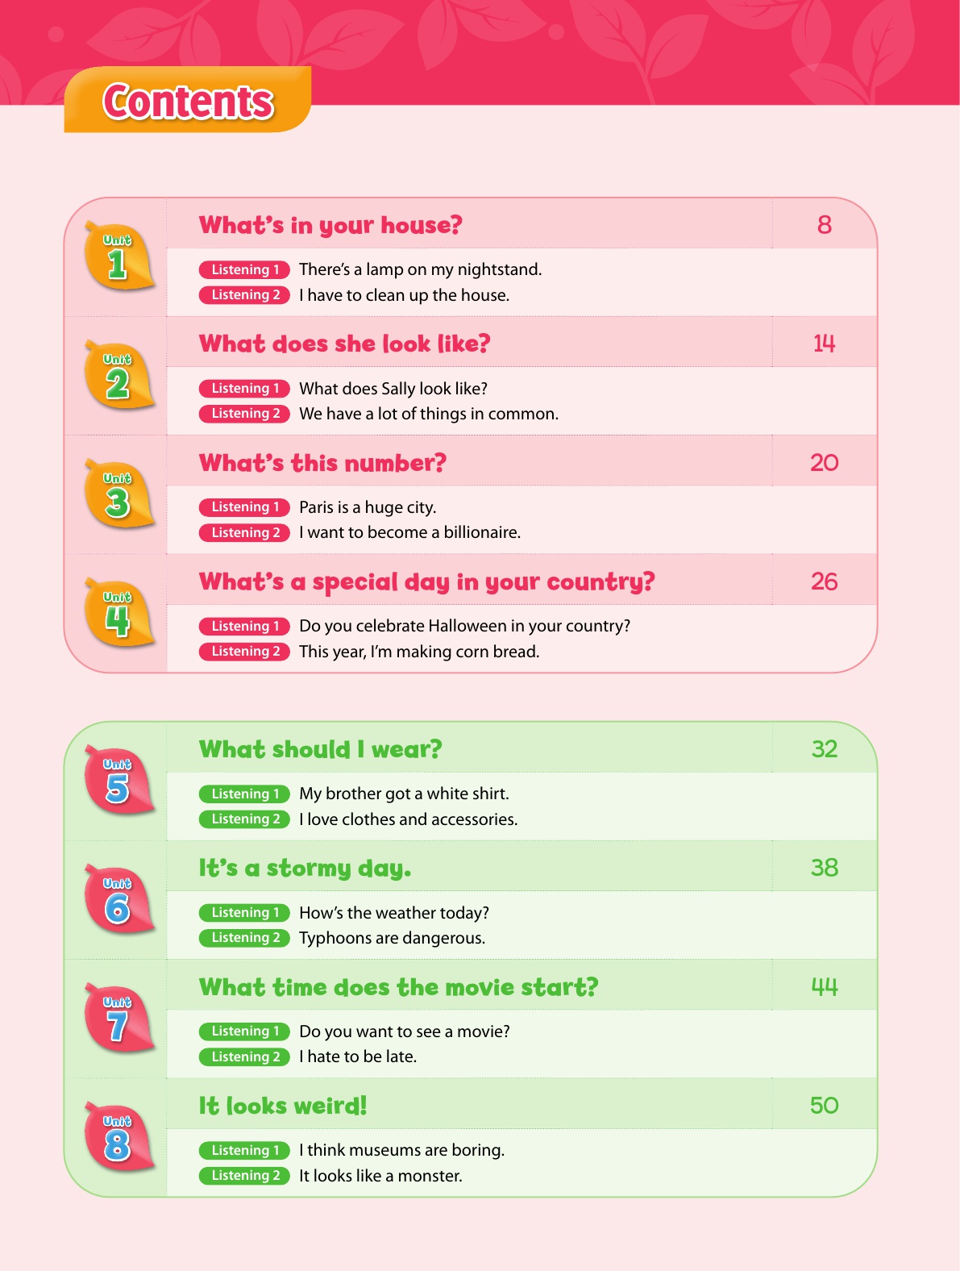Select the Unit 2 leaf badge
Screen dimensions: 960x1271
(x=119, y=375)
